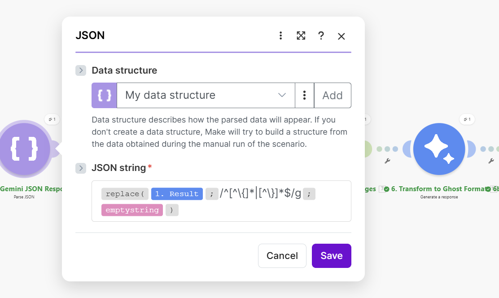Click the Add data structure button
The width and height of the screenshot is (499, 298).
tap(333, 95)
